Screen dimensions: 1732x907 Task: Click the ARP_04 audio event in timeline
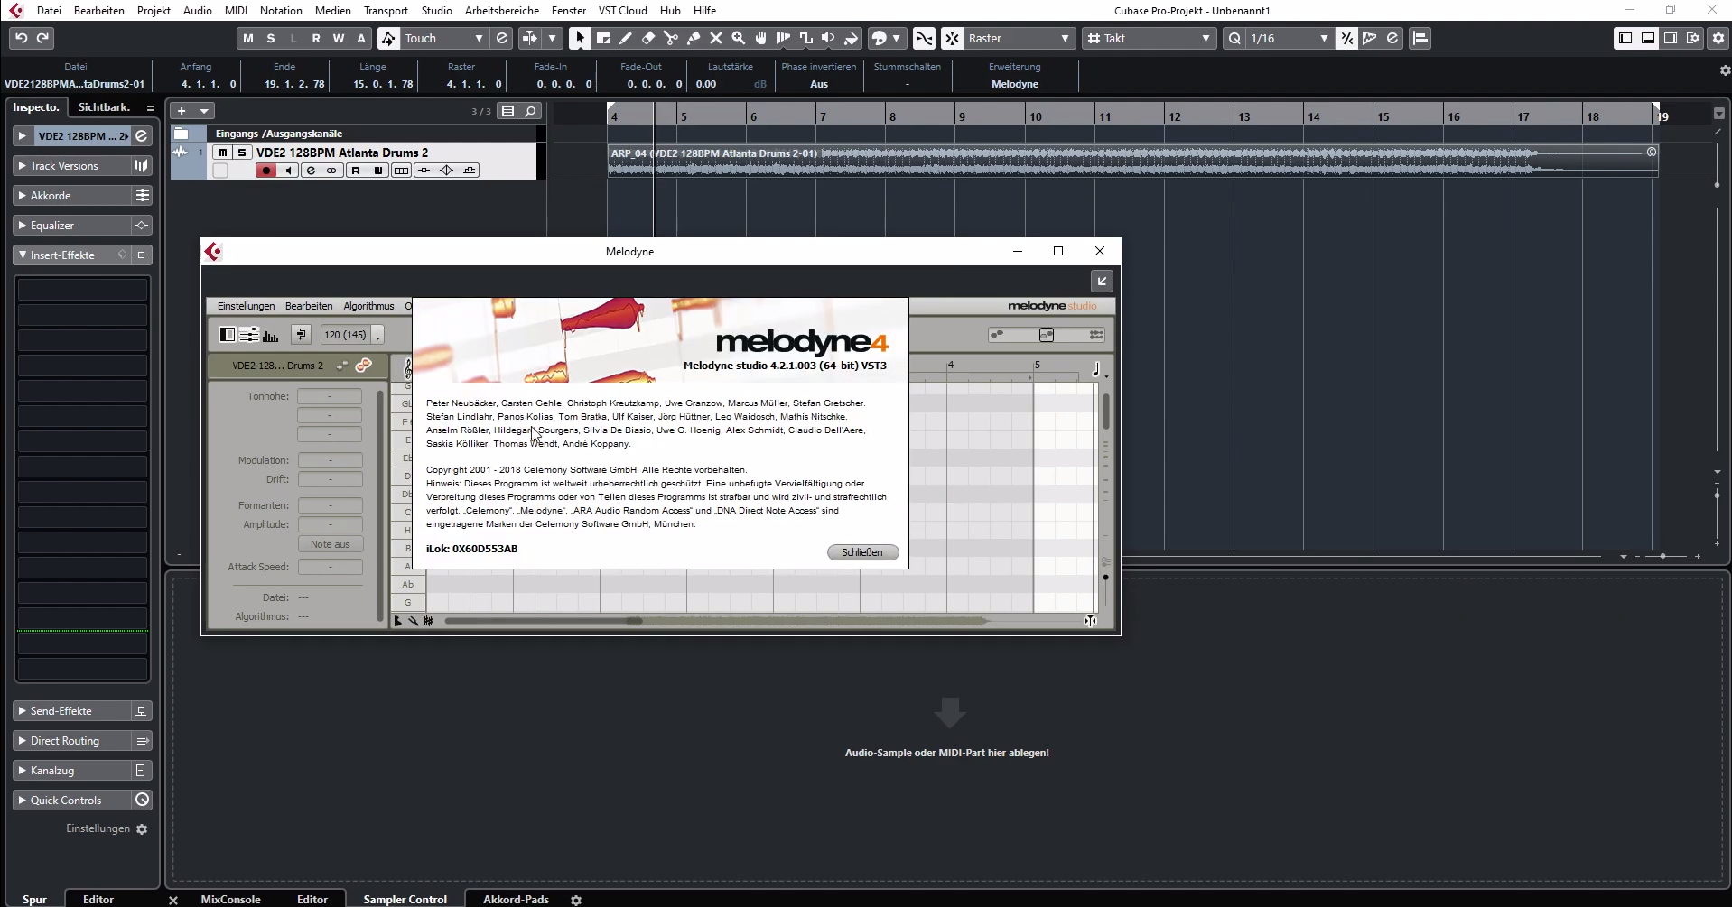tap(1132, 161)
